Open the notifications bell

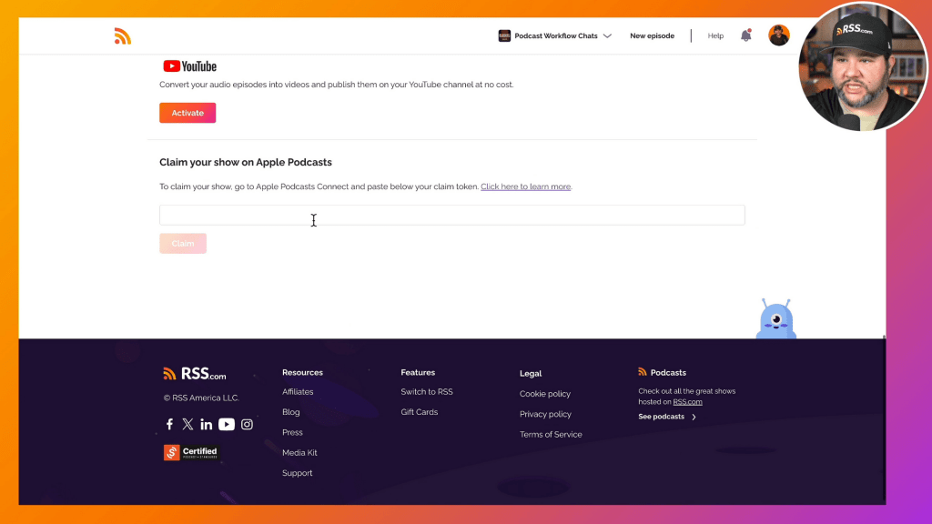coord(746,35)
